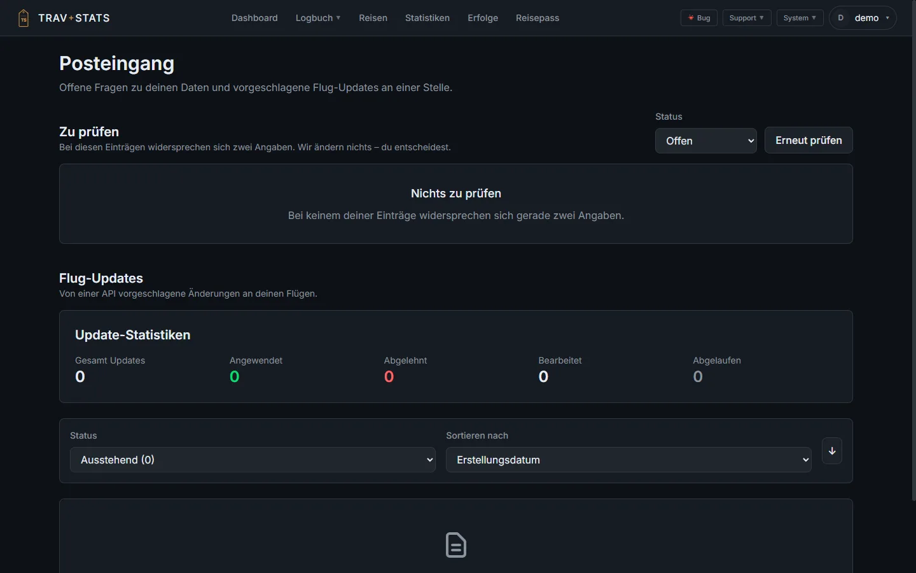Click Erneut prüfen button
This screenshot has width=916, height=573.
[808, 140]
